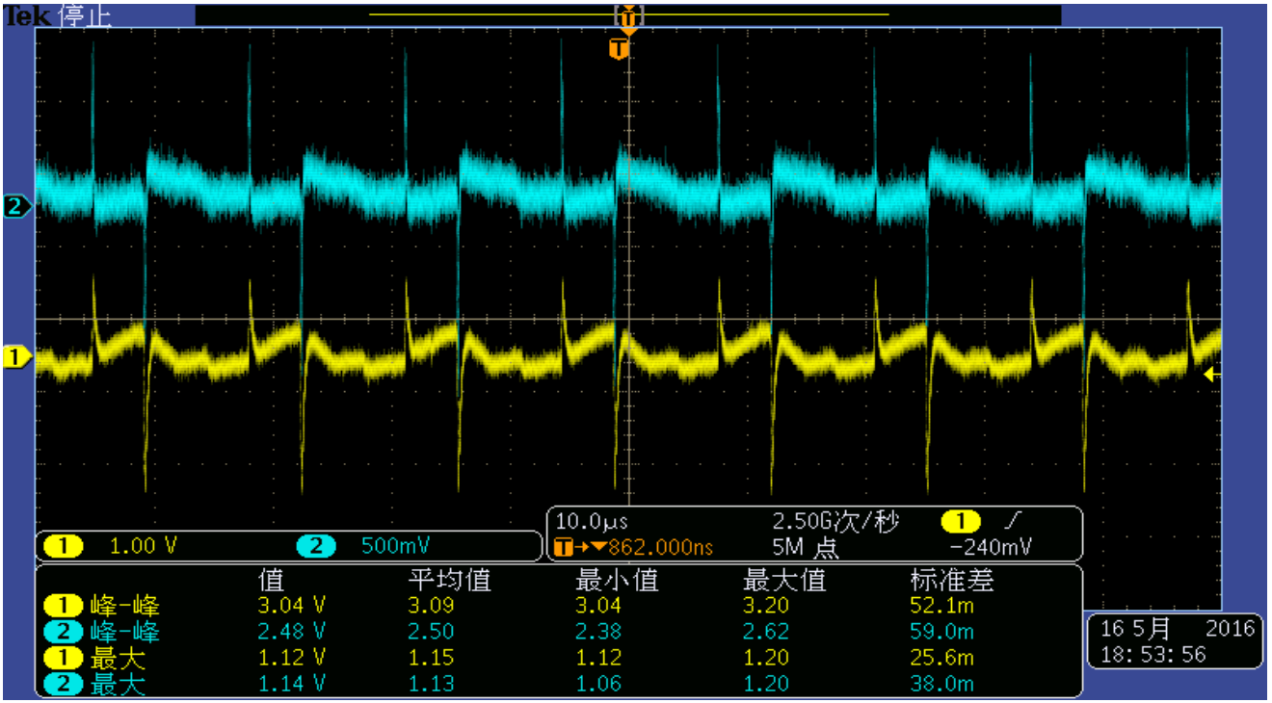1272x703 pixels.
Task: Click the 2.50G sample rate readout
Action: 835,522
